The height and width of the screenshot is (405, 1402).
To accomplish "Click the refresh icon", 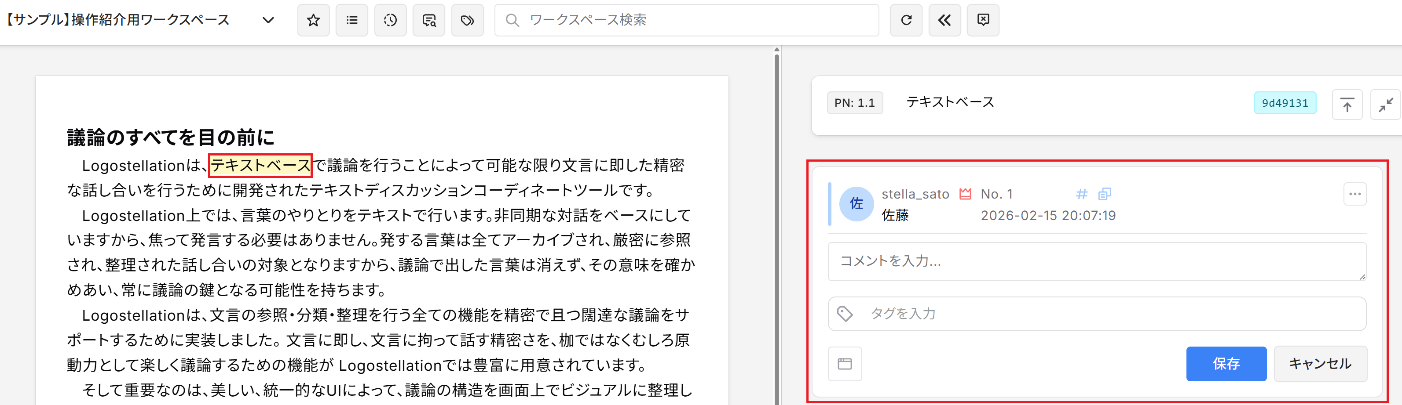I will (906, 20).
